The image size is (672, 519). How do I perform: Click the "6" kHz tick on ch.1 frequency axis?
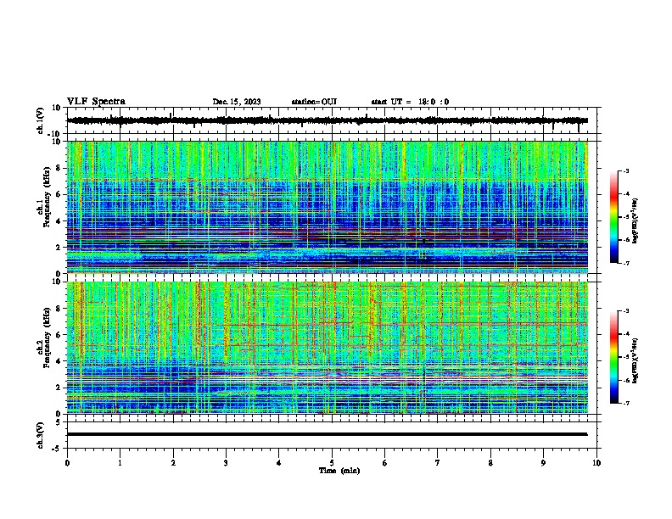pyautogui.click(x=59, y=194)
